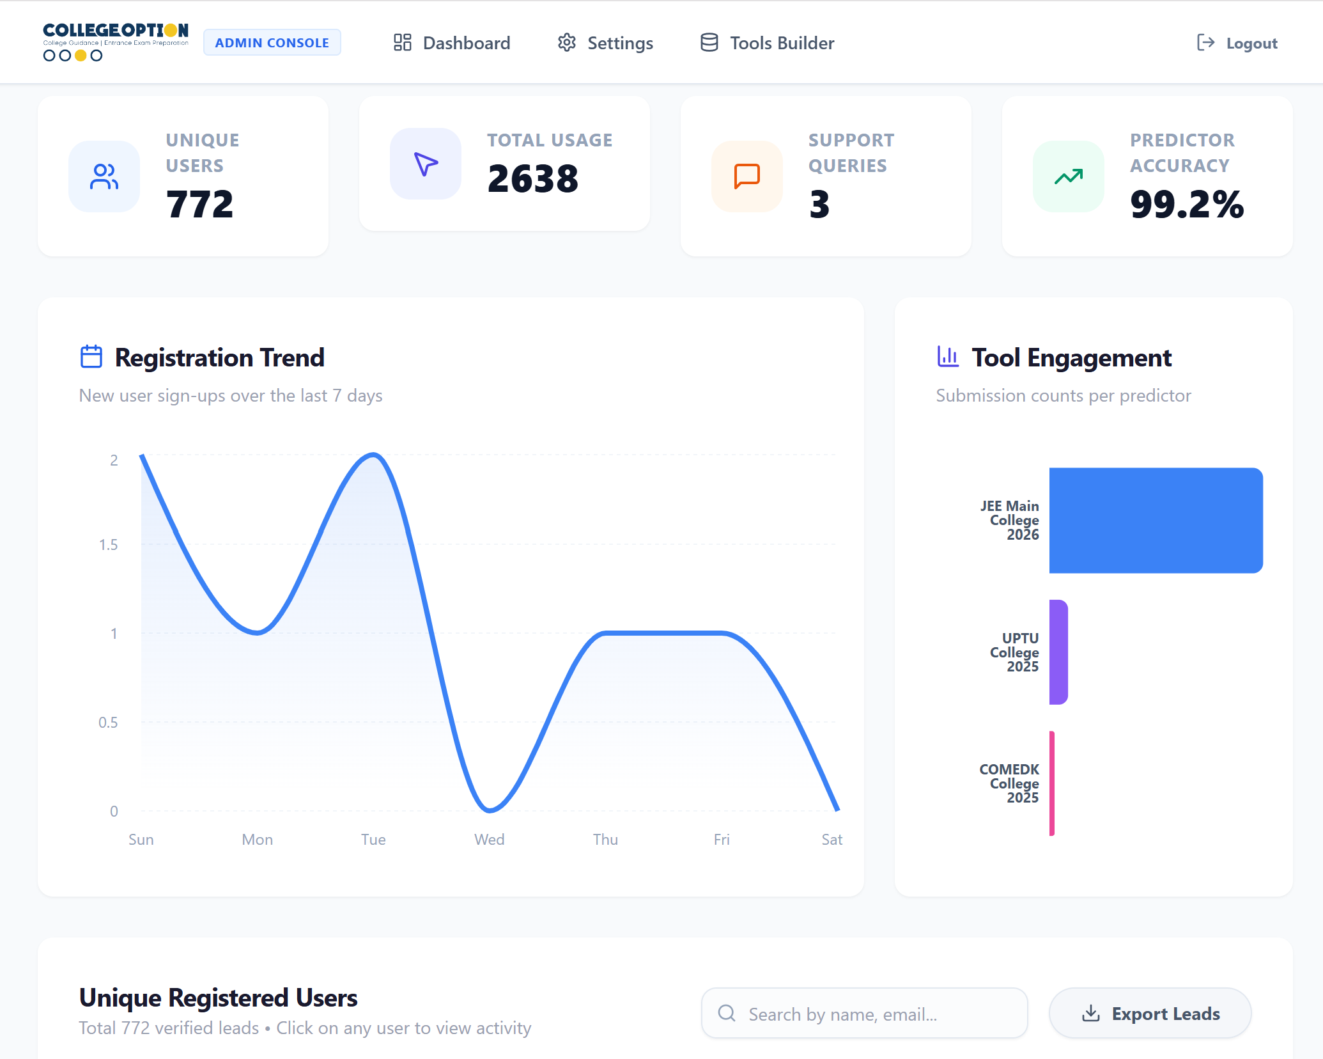Click the Unique Registered Users heading
This screenshot has width=1323, height=1059.
[219, 998]
